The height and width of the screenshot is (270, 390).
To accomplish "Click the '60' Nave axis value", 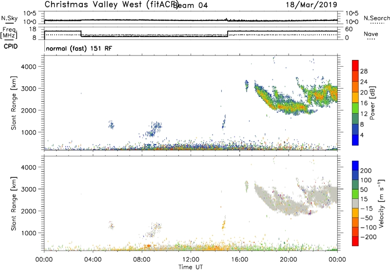I will pyautogui.click(x=349, y=29).
